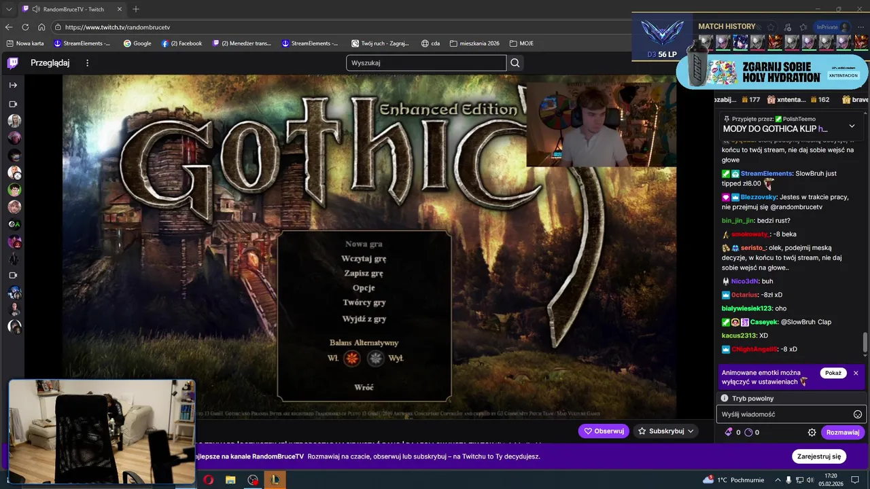870x489 pixels.
Task: Click the Wyszukaj search field
Action: point(426,63)
